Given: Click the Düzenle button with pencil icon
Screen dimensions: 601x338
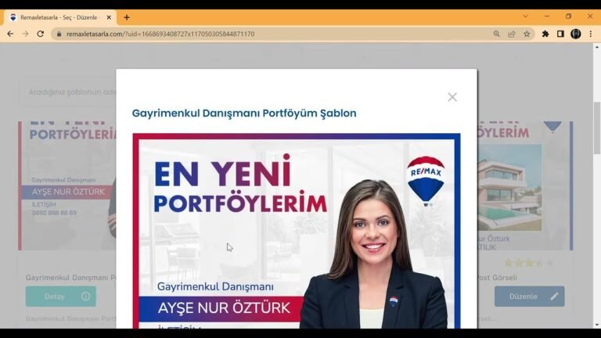Looking at the screenshot, I should (529, 297).
